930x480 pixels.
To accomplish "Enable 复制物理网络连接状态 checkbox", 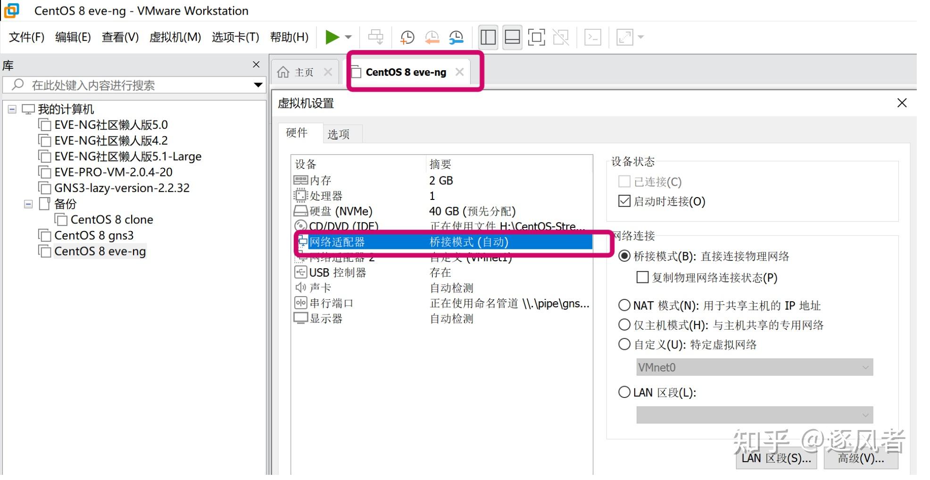I will (x=642, y=278).
